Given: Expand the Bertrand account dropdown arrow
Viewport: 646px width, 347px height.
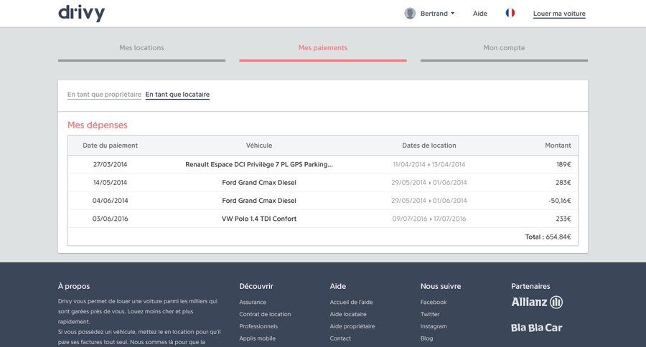Looking at the screenshot, I should point(453,13).
